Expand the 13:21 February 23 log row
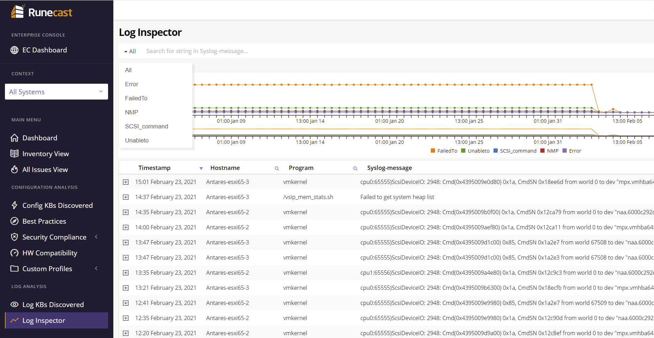654x338 pixels. [126, 288]
